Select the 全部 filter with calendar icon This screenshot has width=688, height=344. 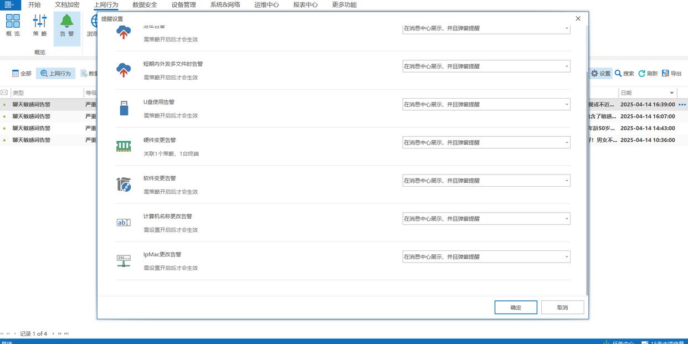pos(22,73)
